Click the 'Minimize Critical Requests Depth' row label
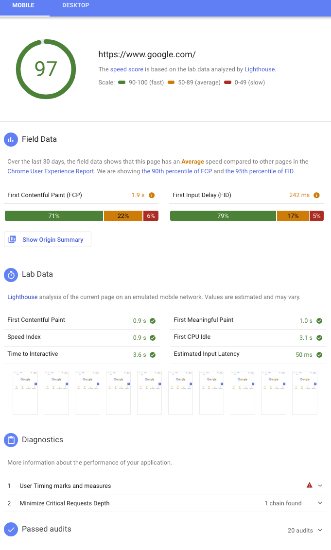Image resolution: width=331 pixels, height=550 pixels. pyautogui.click(x=65, y=503)
